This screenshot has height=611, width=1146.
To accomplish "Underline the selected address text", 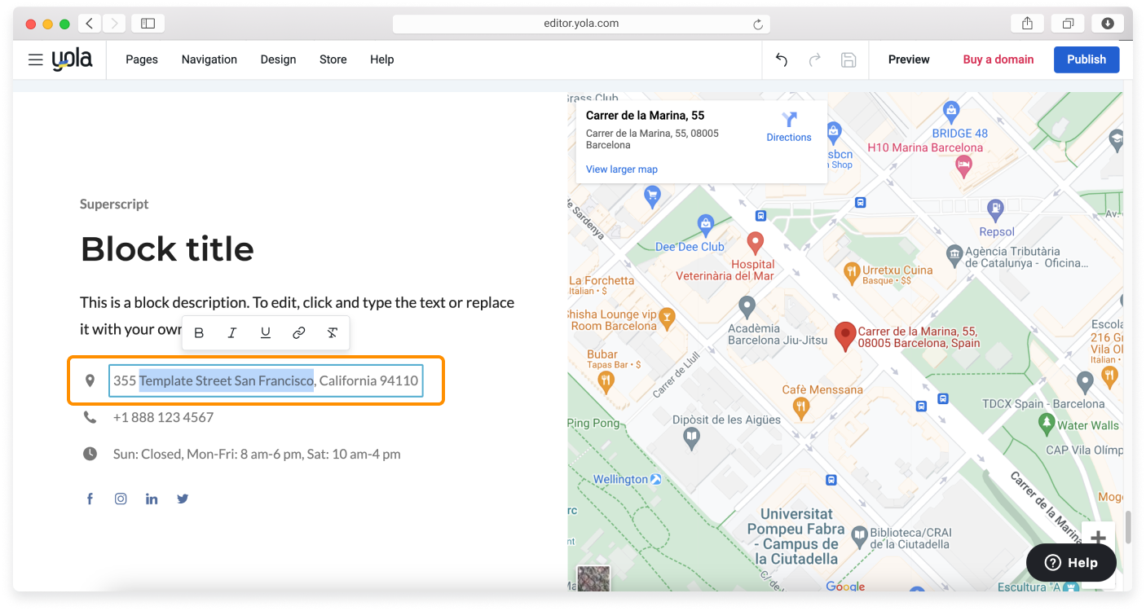I will click(x=266, y=333).
